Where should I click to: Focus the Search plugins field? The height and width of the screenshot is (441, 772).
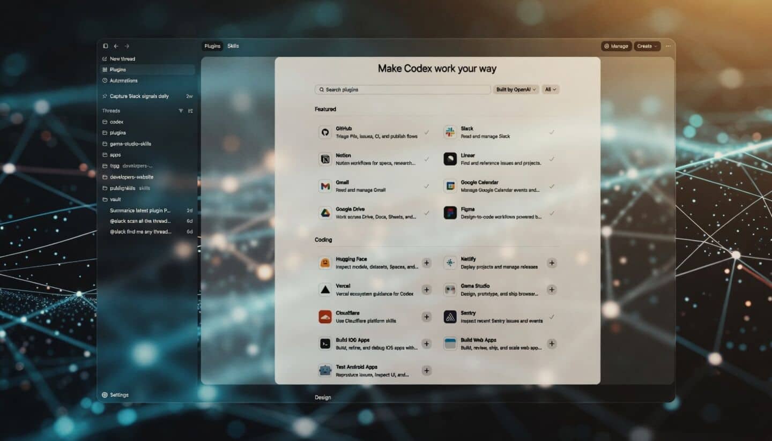tap(403, 89)
